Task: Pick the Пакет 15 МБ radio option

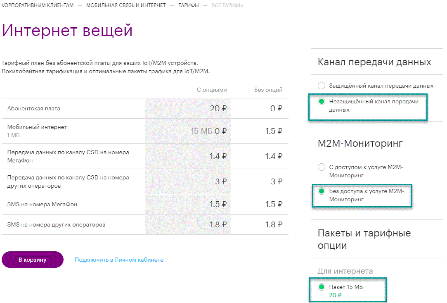Action: tap(322, 287)
